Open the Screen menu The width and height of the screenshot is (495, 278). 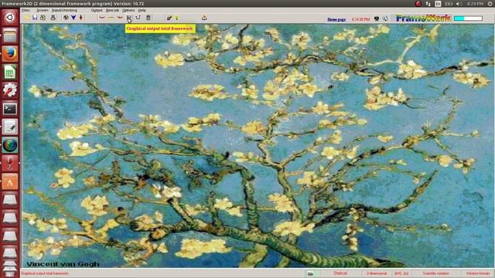(x=43, y=10)
